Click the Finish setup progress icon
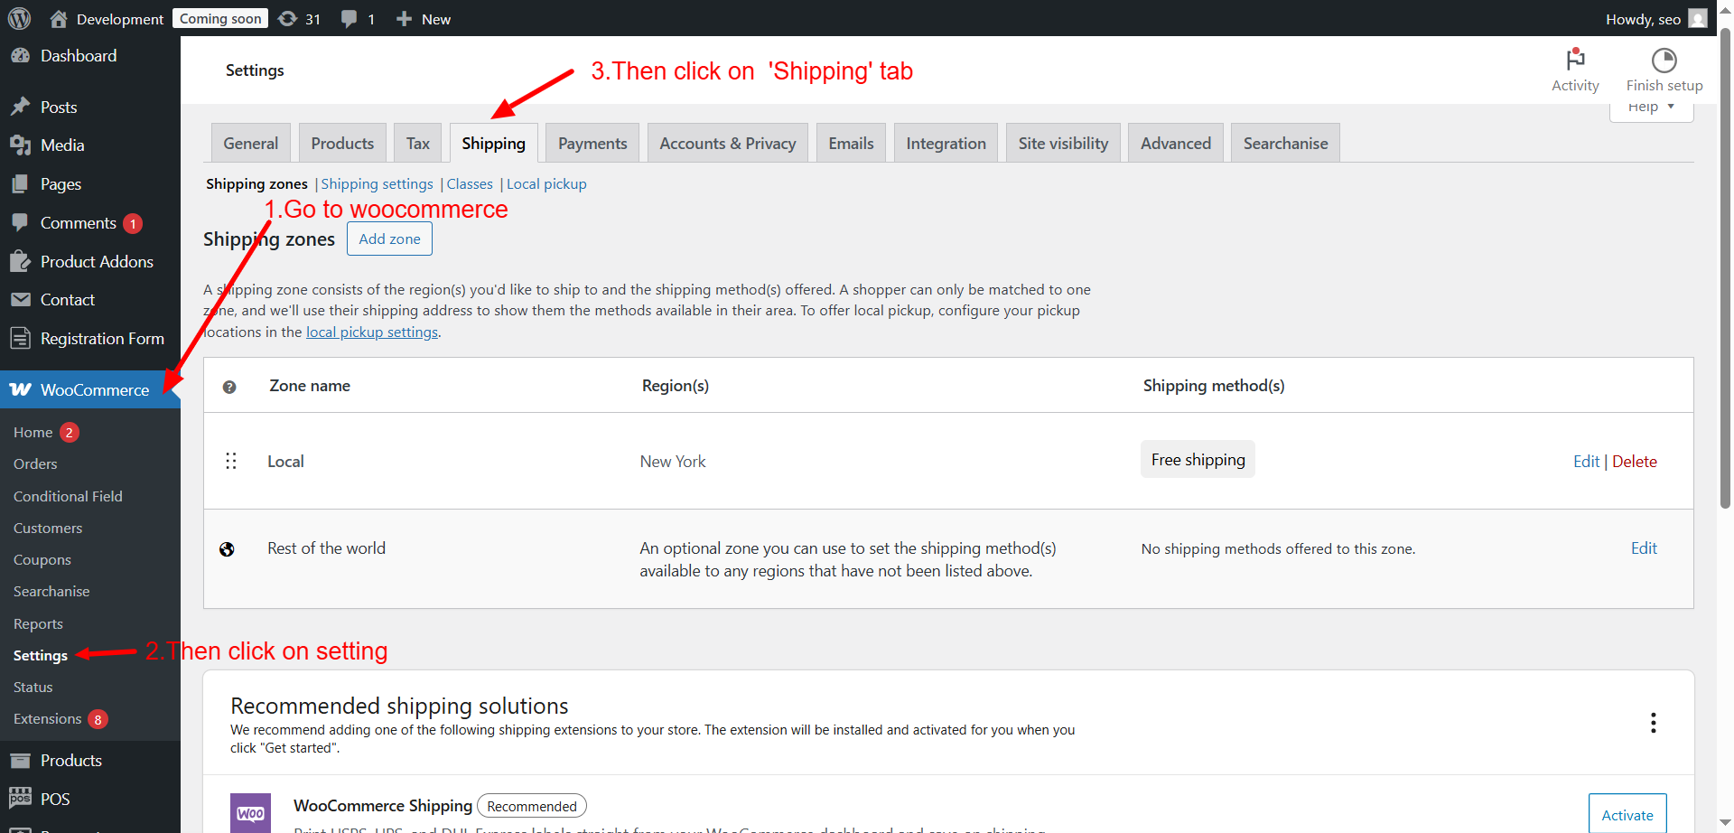The height and width of the screenshot is (833, 1734). pos(1664,60)
